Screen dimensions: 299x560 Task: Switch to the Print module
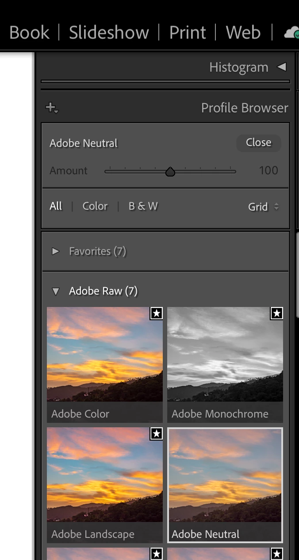(188, 33)
